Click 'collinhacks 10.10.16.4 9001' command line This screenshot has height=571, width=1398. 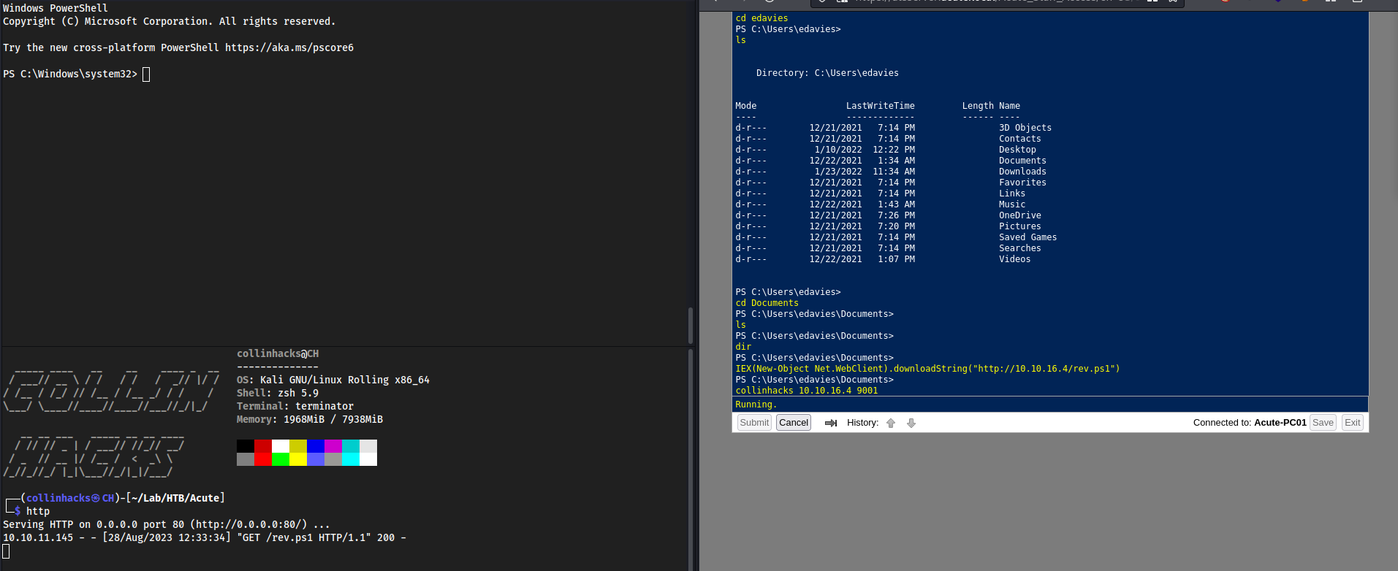tap(807, 391)
